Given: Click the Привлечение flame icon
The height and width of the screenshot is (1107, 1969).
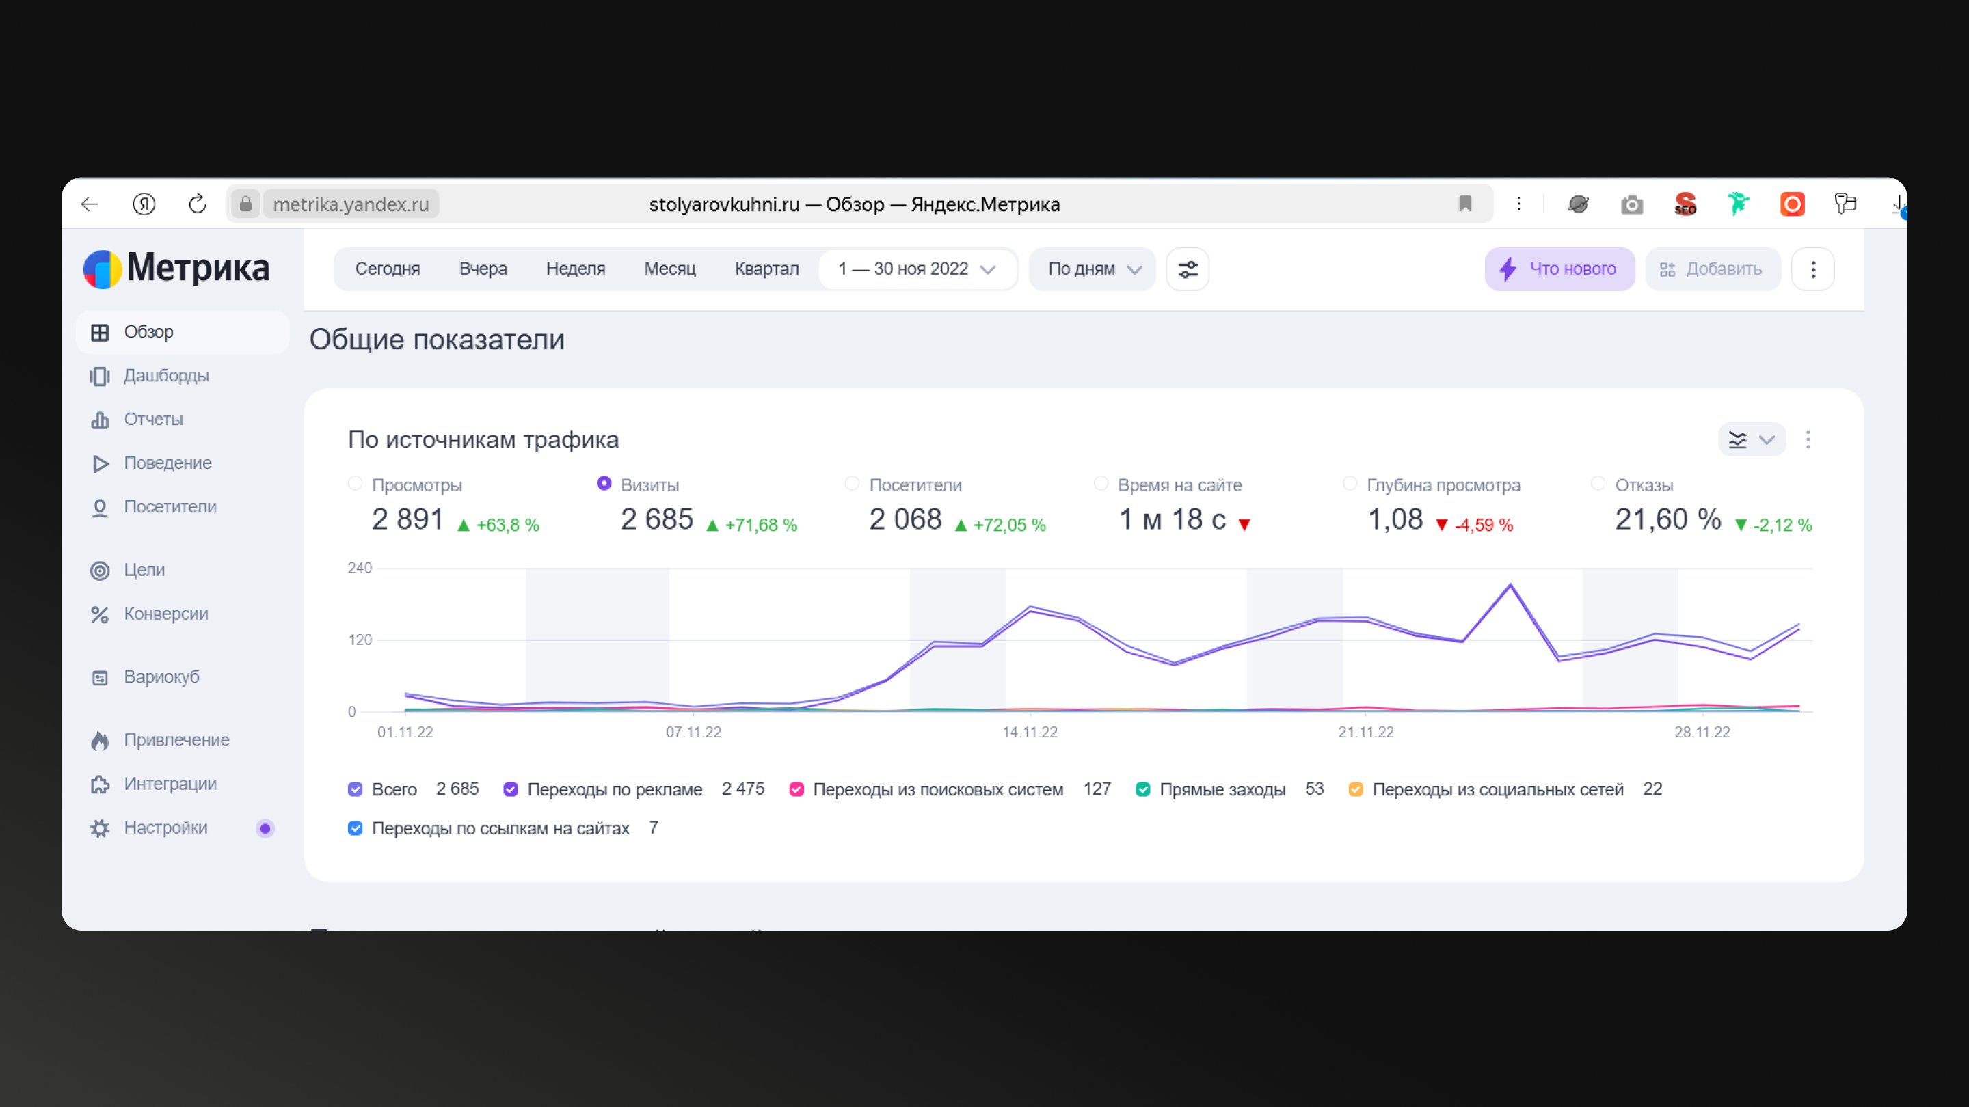Looking at the screenshot, I should pos(100,740).
